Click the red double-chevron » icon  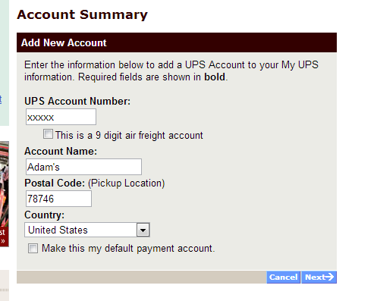tap(3, 241)
